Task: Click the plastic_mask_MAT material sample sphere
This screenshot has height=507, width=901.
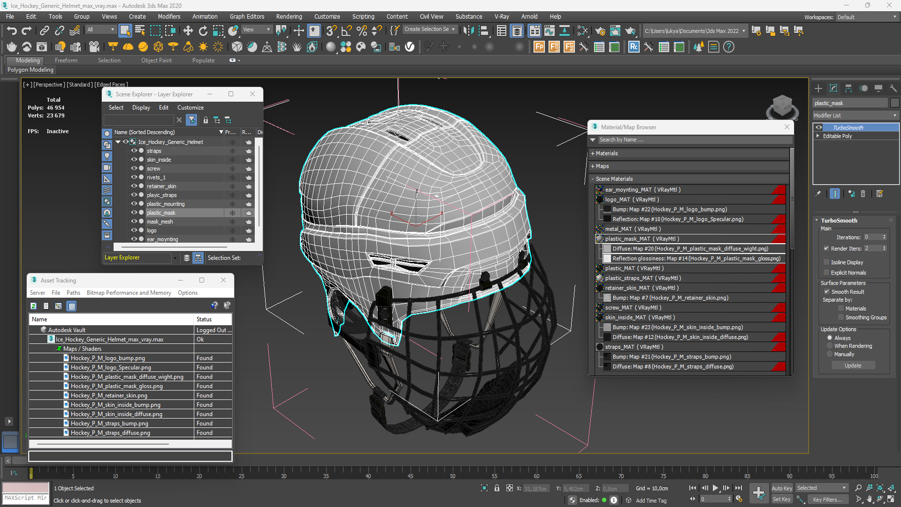Action: [x=599, y=239]
